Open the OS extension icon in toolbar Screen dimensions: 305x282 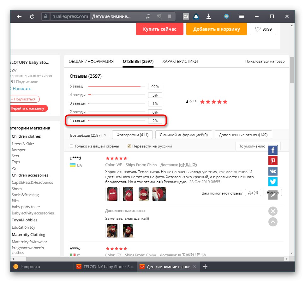tap(186, 16)
